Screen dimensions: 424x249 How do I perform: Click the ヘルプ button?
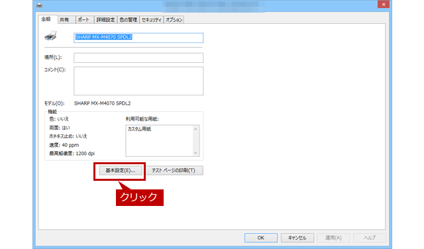pos(370,238)
